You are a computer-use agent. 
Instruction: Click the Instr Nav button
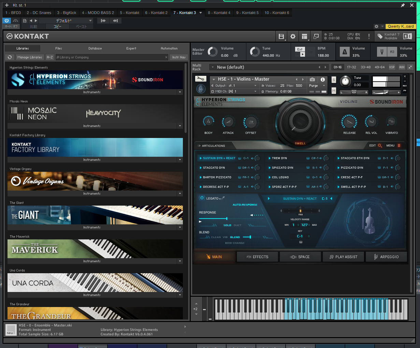pyautogui.click(x=179, y=57)
